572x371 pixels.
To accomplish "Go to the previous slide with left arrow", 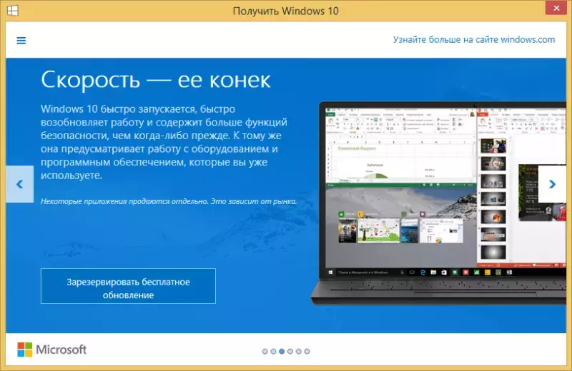I will click(20, 184).
